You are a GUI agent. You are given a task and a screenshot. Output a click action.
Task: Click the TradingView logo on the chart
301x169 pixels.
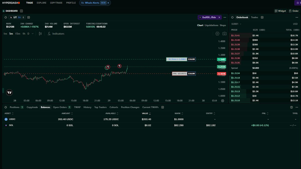tap(10, 92)
